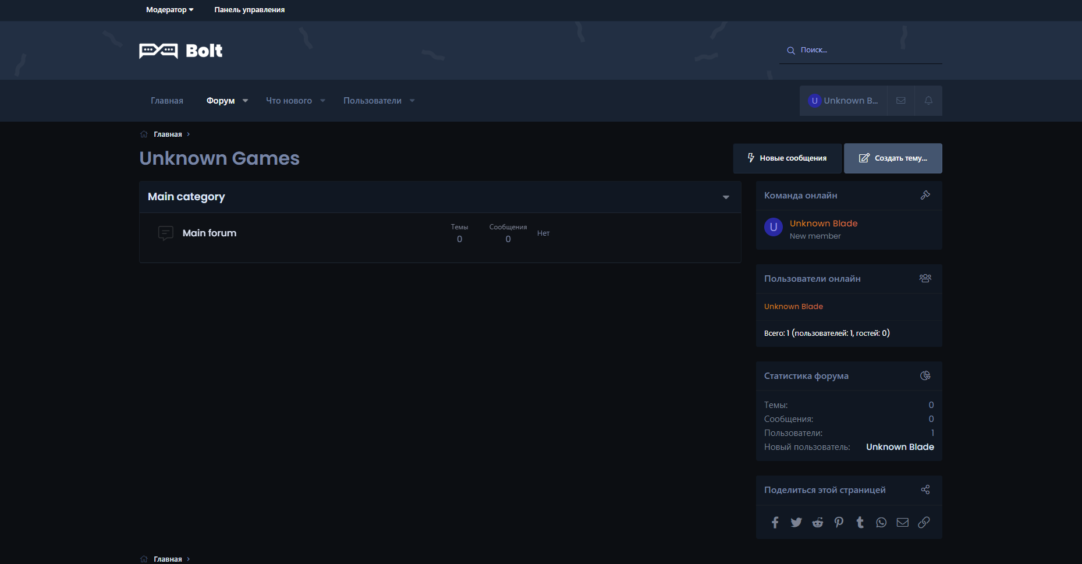The height and width of the screenshot is (564, 1082).
Task: Share page on Twitter
Action: point(796,523)
